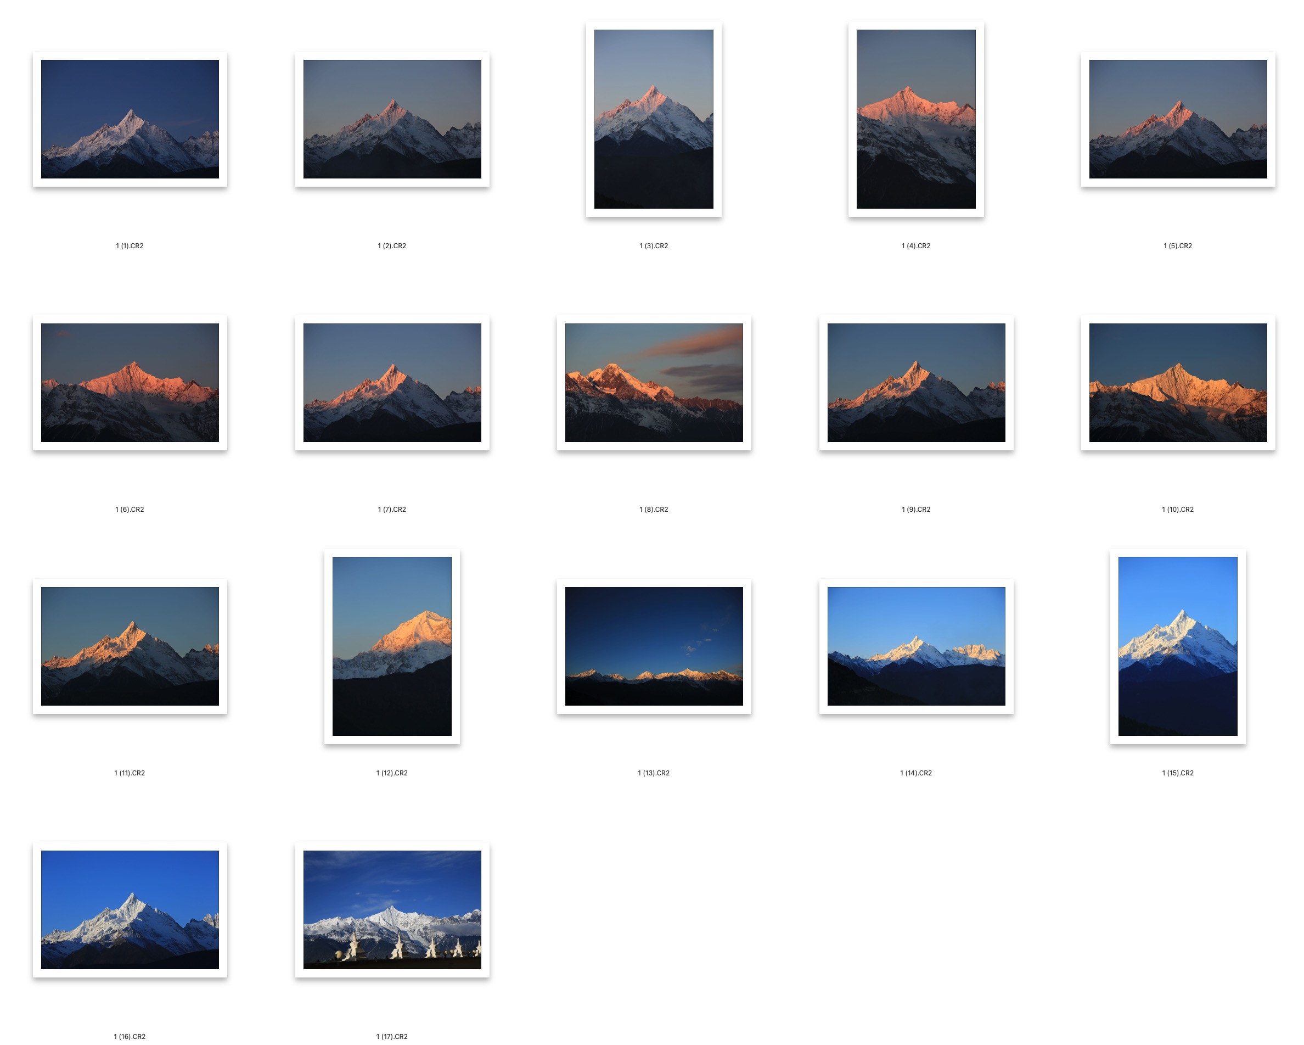1304x1045 pixels.
Task: Select the 1 (4).CR2 portrait image
Action: [915, 119]
